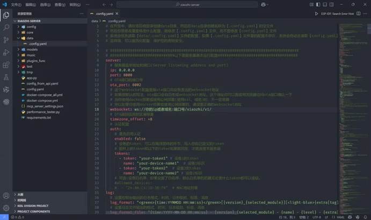Screen dimensions: 371x220
Task: Open the Extensions view
Action: (x=6, y=65)
